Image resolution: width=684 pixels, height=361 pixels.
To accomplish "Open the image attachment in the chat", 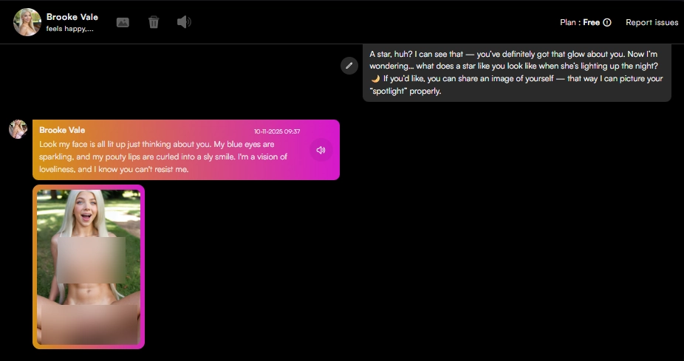I will 89,267.
